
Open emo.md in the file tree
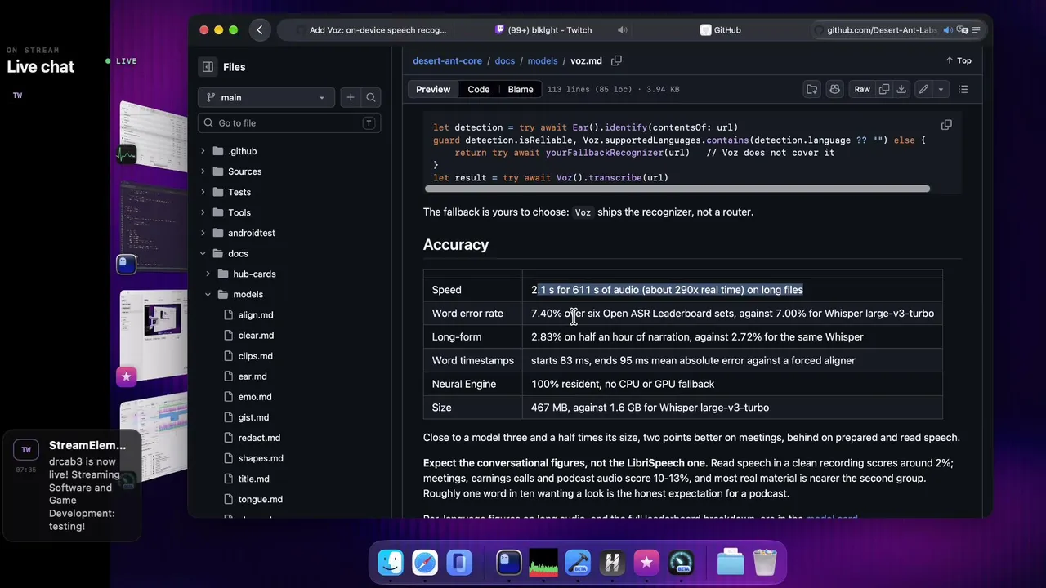(255, 397)
